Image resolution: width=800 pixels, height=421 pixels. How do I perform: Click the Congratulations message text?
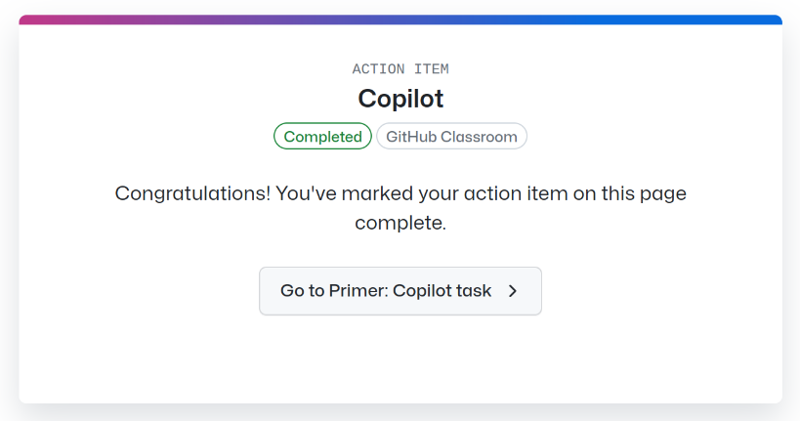pyautogui.click(x=400, y=207)
